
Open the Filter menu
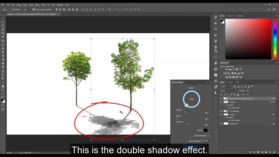coord(43,5)
